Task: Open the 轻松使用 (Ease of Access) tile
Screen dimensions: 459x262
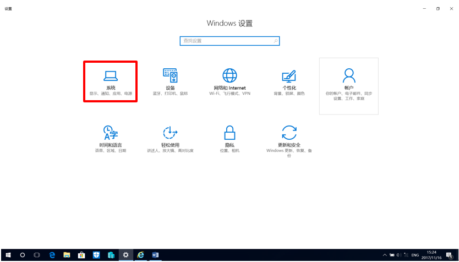Action: (170, 139)
